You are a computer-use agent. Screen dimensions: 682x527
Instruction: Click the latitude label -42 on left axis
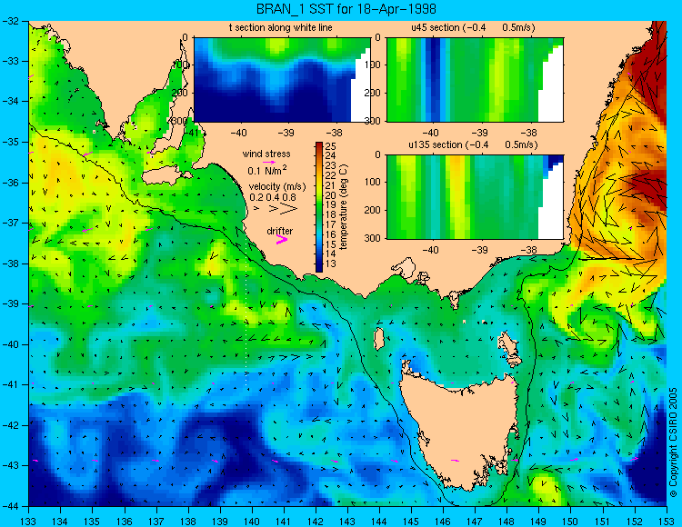click(x=10, y=425)
